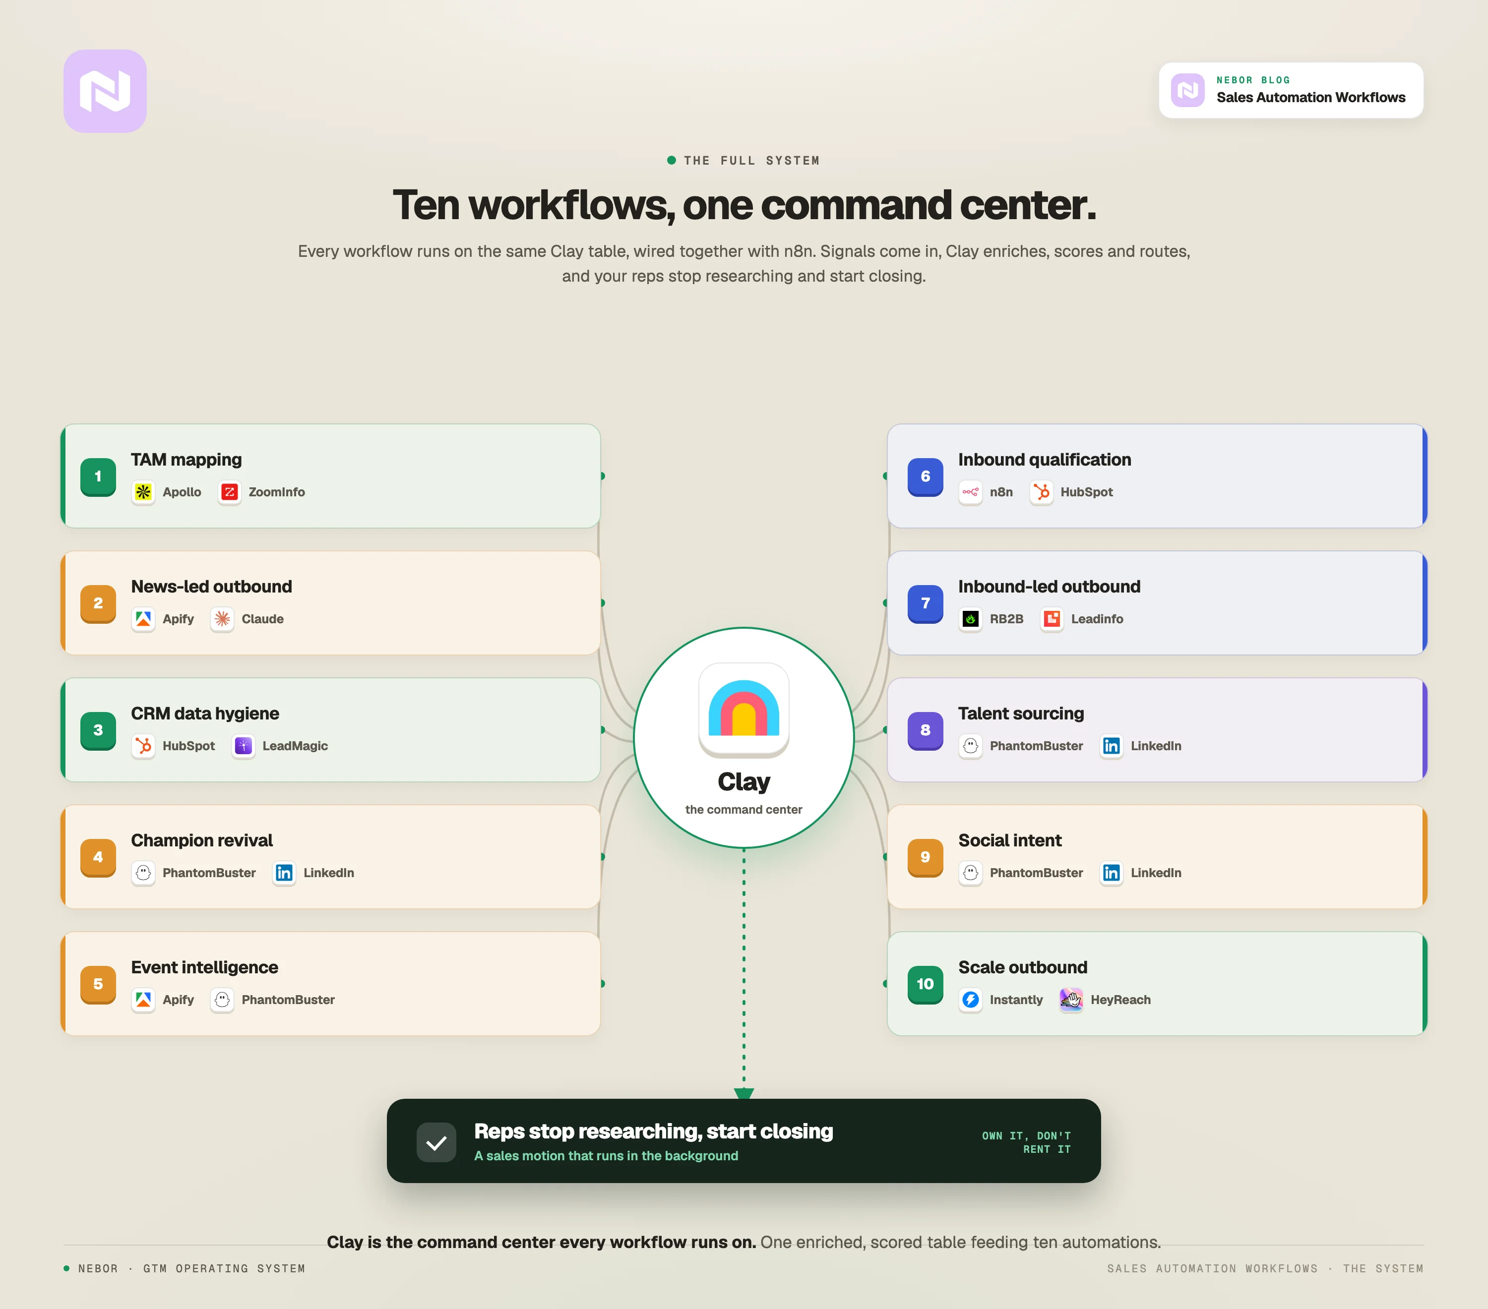This screenshot has width=1488, height=1309.
Task: Click the 'THE FULL SYSTEM' eyebrow label
Action: (751, 161)
